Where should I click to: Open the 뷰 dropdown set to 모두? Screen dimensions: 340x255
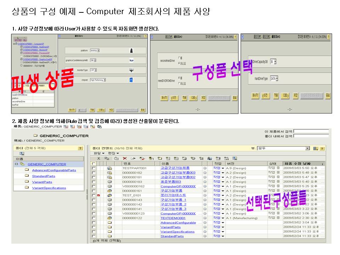[x=283, y=148]
